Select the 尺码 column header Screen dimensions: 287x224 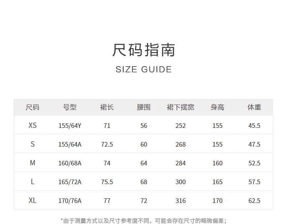point(33,107)
